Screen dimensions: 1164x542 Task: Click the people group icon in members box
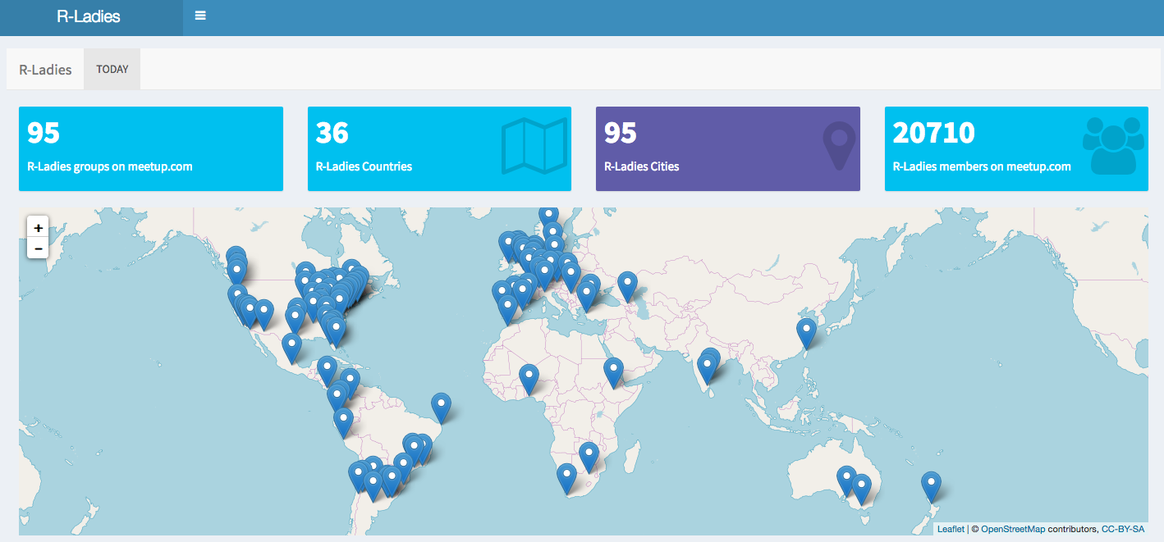(x=1113, y=146)
